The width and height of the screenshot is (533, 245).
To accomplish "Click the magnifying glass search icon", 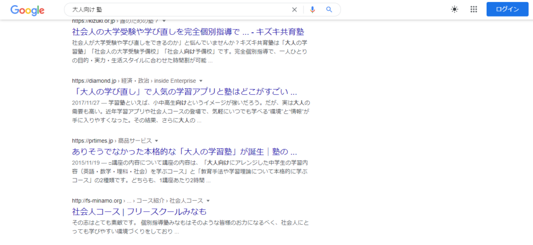I will coord(329,9).
